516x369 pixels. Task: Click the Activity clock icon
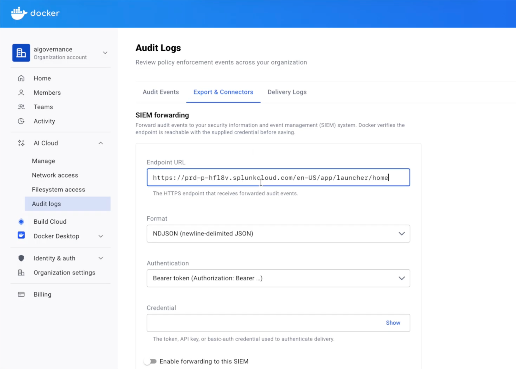pos(21,121)
